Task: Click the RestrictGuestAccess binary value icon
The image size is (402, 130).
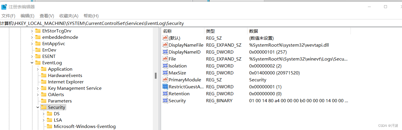Action: 165,87
